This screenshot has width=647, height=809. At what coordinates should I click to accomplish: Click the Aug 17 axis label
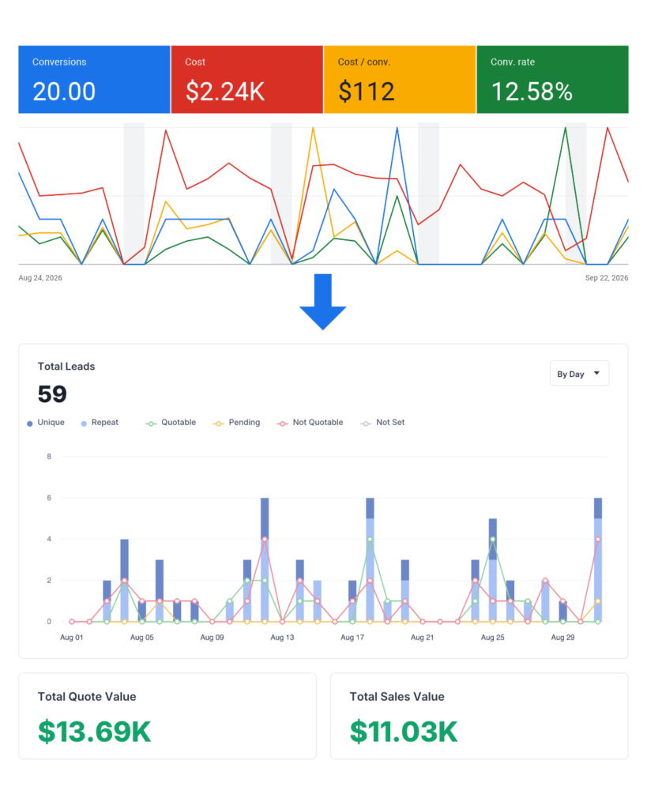[352, 638]
